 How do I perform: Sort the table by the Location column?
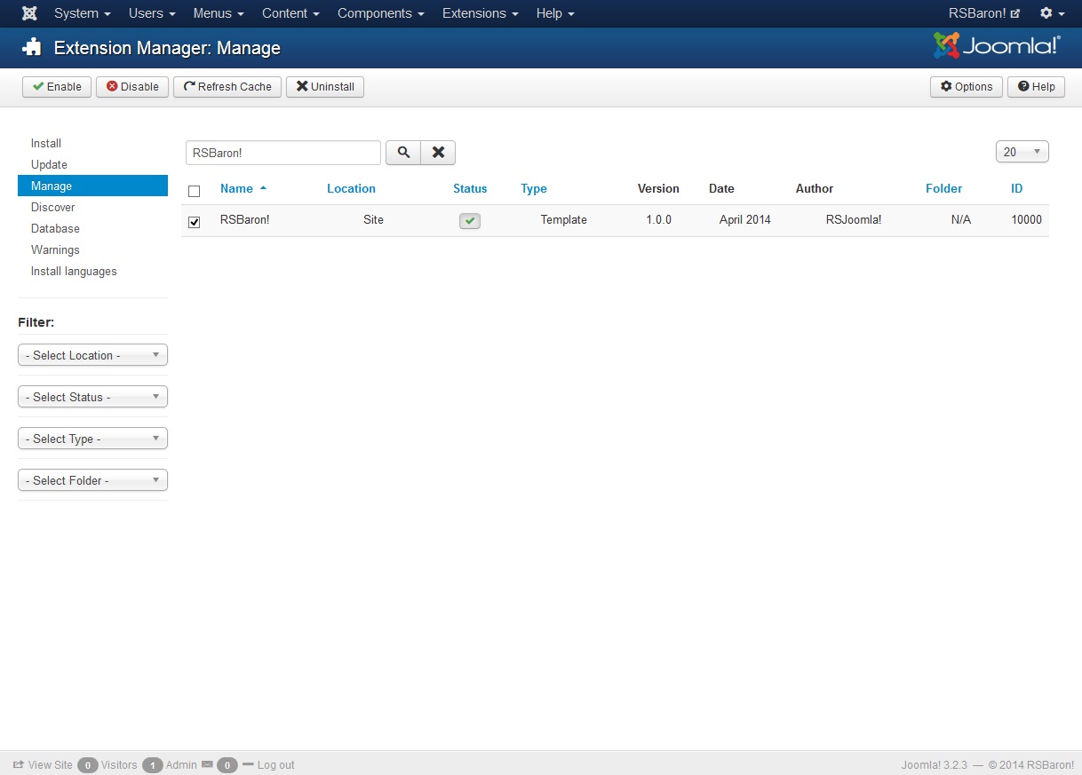[351, 188]
